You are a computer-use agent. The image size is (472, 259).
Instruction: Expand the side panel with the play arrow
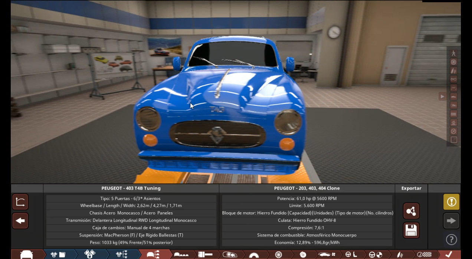tap(442, 96)
